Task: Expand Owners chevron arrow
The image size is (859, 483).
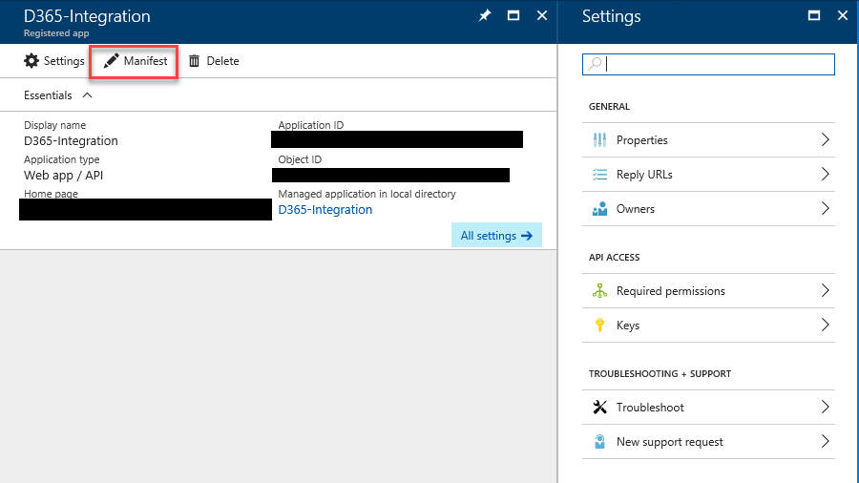Action: [826, 208]
